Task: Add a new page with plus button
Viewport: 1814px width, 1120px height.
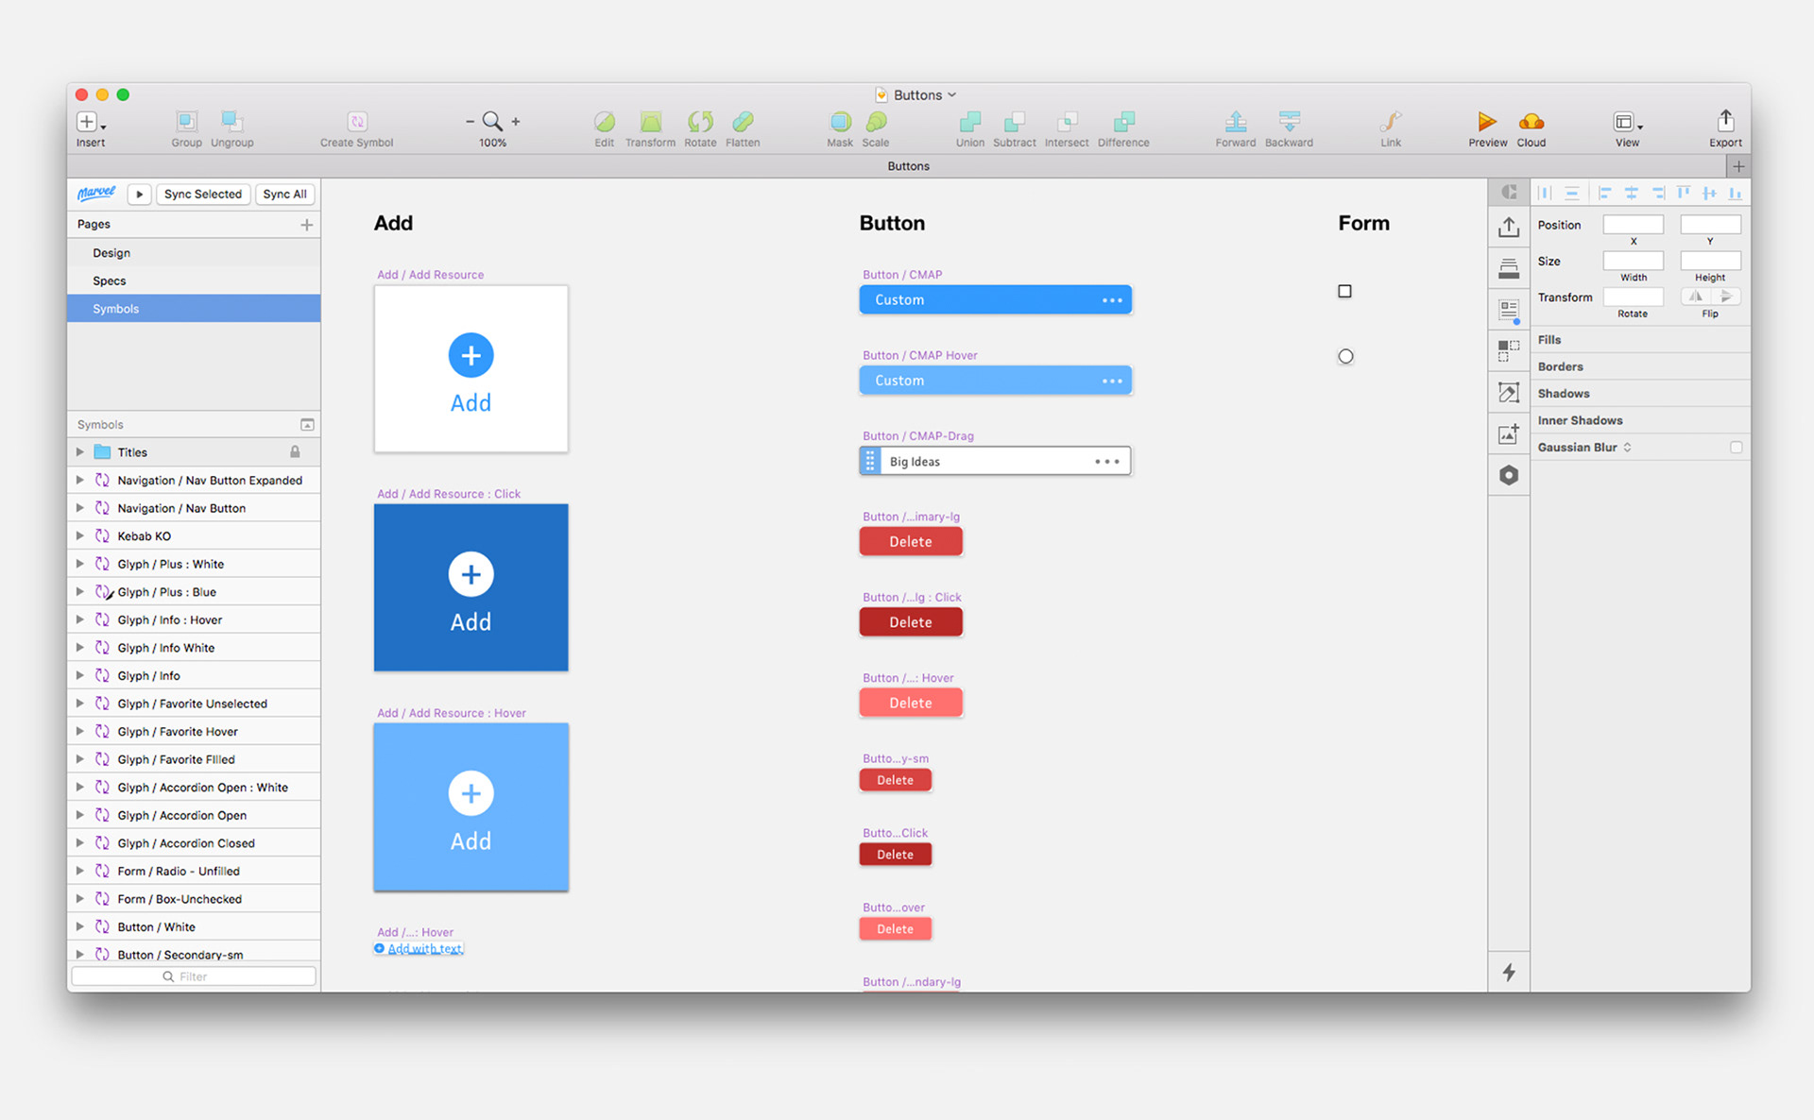Action: point(306,225)
